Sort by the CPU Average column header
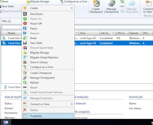 coord(122,33)
